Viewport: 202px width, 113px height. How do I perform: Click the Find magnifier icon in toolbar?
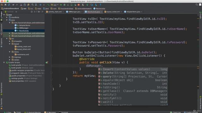point(33,5)
